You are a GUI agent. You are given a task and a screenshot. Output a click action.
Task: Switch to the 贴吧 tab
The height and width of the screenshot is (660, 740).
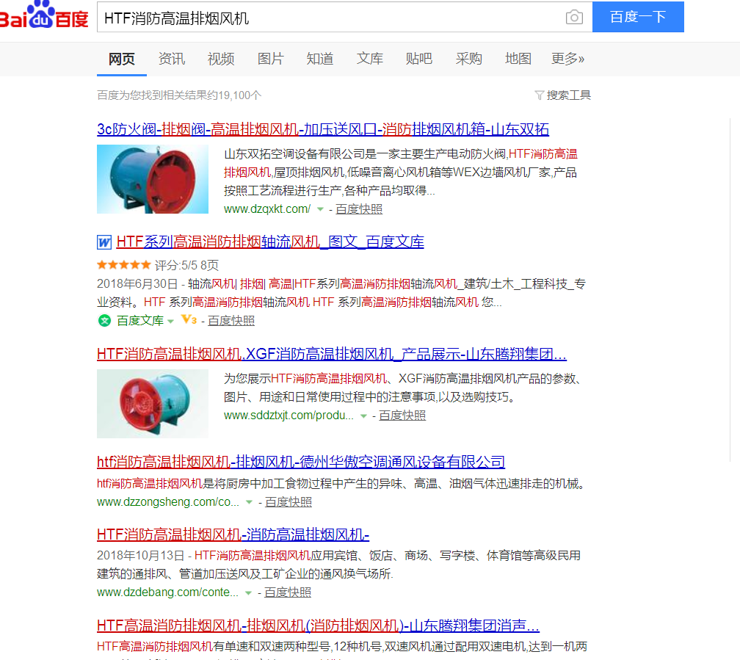[419, 59]
